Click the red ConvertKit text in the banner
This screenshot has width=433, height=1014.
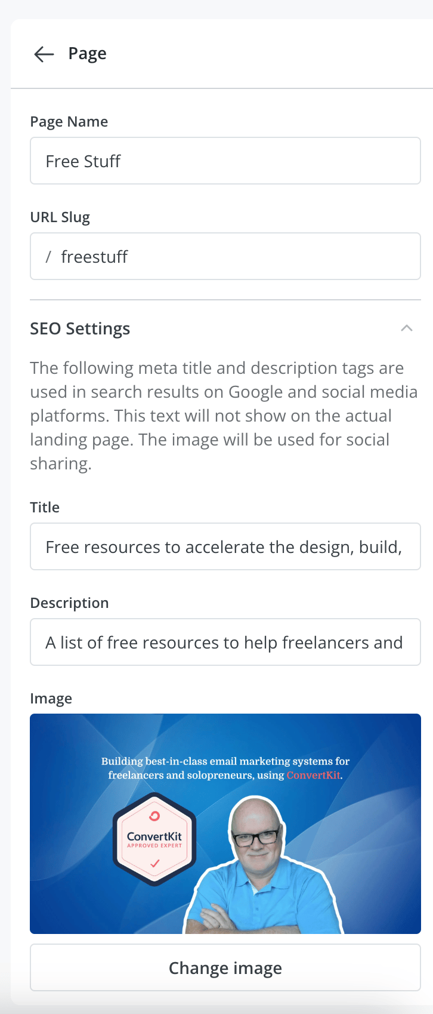pyautogui.click(x=313, y=775)
